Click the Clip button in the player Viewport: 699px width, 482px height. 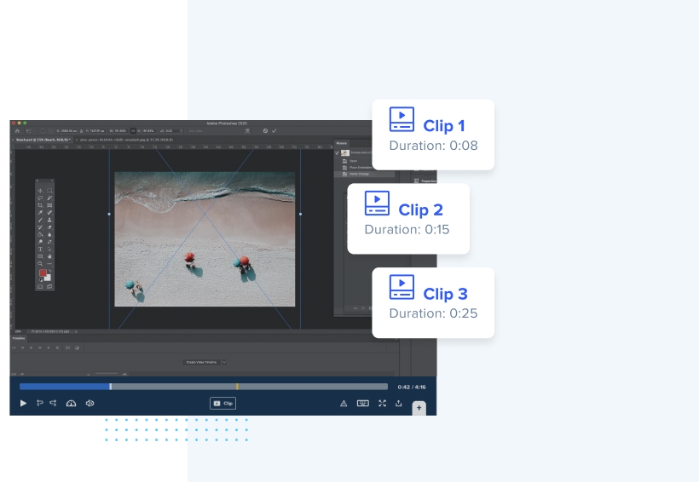[222, 403]
